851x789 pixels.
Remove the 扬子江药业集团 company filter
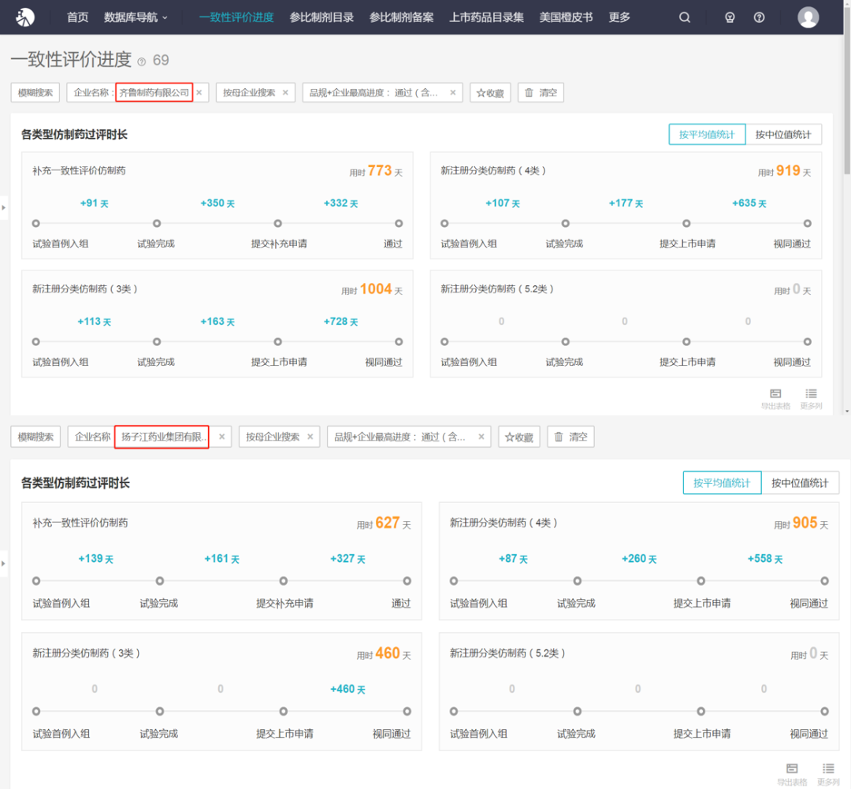point(221,436)
